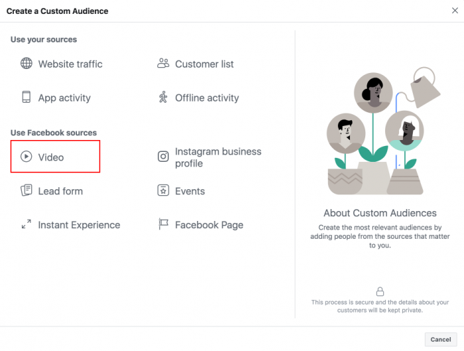Click the play circle Video icon
The height and width of the screenshot is (351, 464).
point(27,157)
